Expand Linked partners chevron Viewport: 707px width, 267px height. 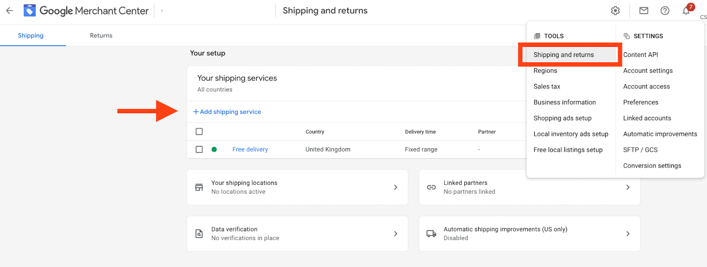pyautogui.click(x=628, y=187)
